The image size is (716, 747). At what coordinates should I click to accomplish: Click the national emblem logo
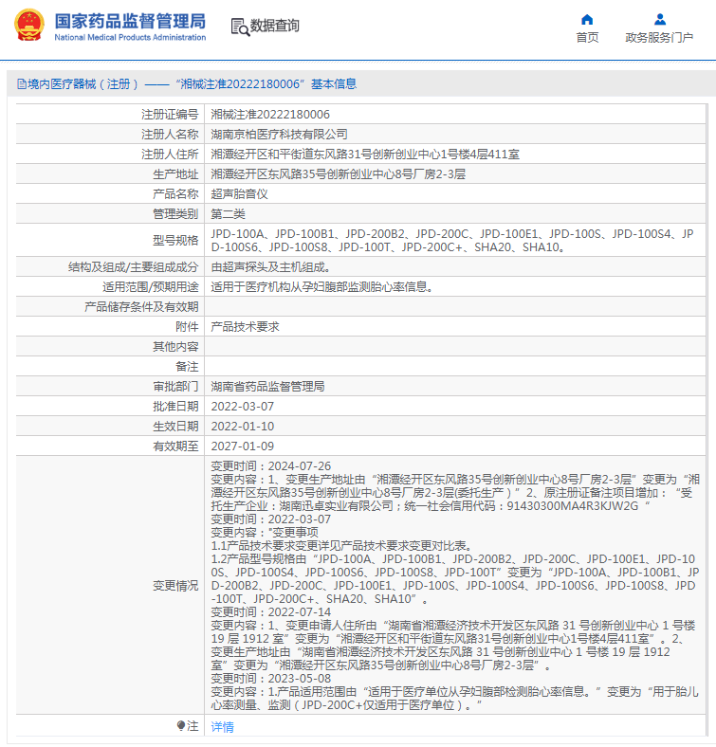[x=29, y=26]
